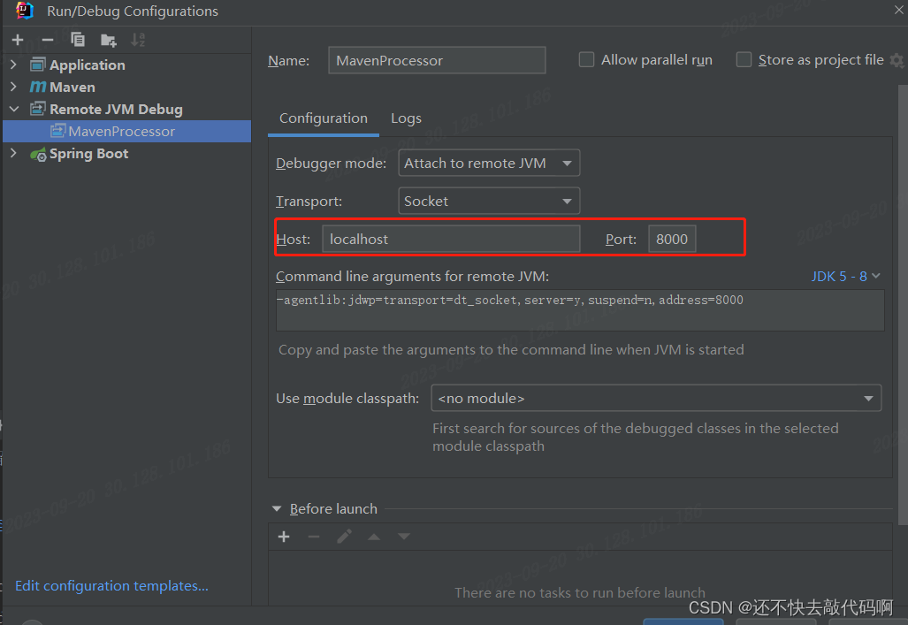This screenshot has height=625, width=908.
Task: Enable Store as project file checkbox
Action: click(744, 59)
